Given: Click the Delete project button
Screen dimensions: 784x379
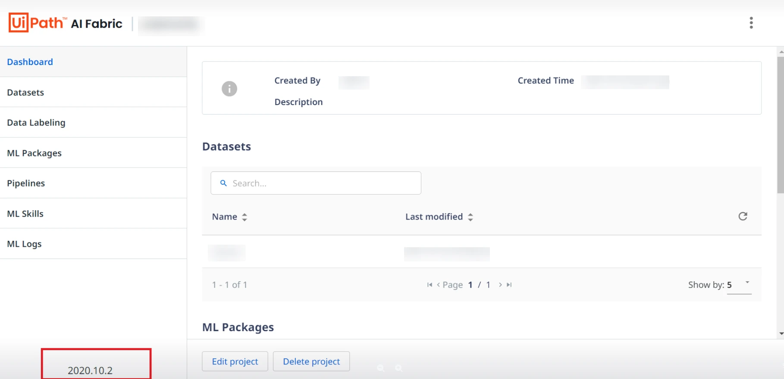Looking at the screenshot, I should (311, 361).
